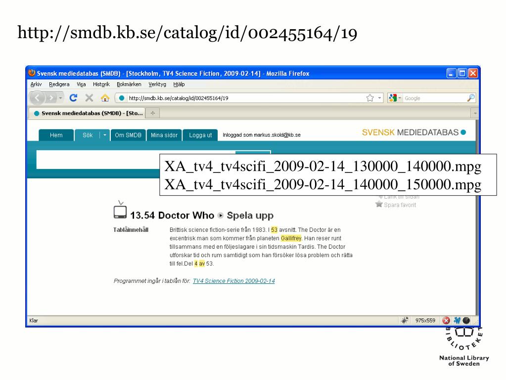This screenshot has height=380, width=506.
Task: Close the Firefox window
Action: coord(473,73)
